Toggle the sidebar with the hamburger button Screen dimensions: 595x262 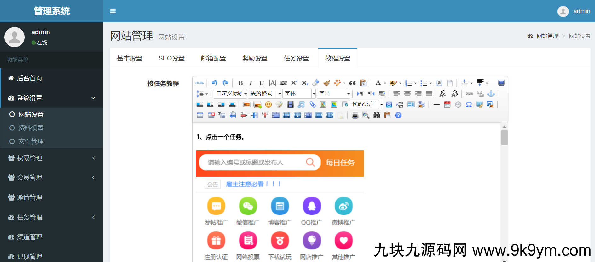click(113, 11)
